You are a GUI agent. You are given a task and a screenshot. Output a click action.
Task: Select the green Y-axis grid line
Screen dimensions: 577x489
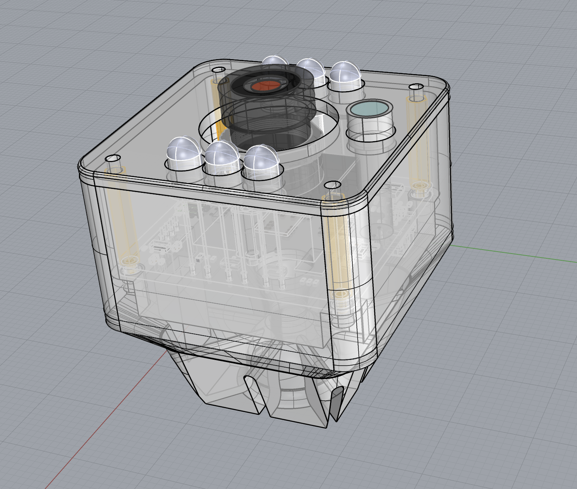coord(513,253)
